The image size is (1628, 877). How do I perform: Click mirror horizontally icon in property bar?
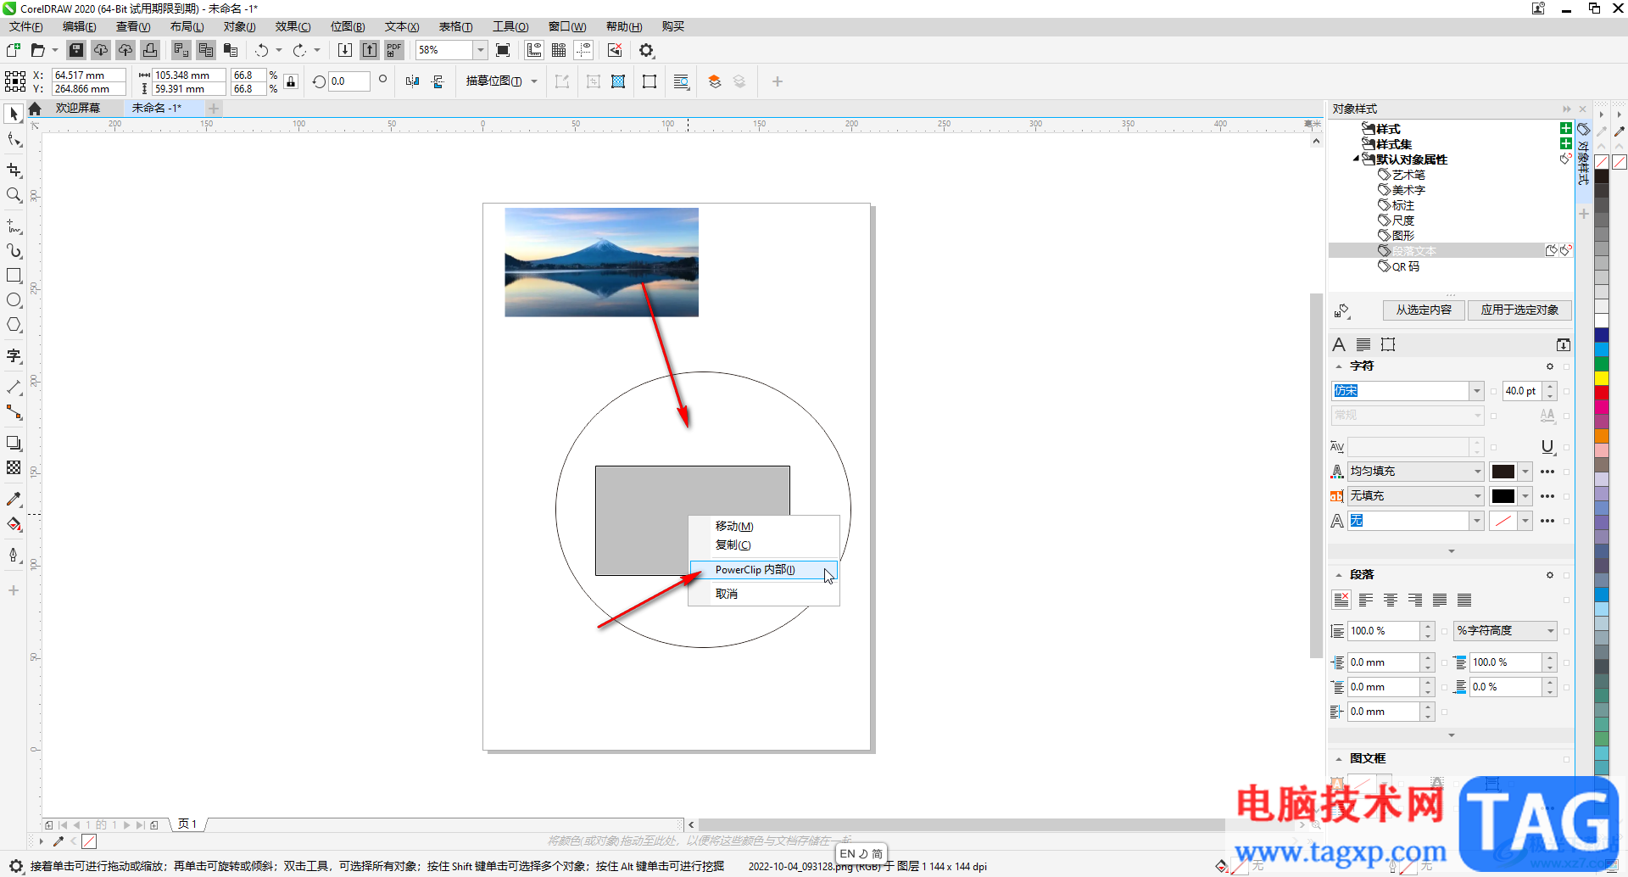(x=413, y=81)
